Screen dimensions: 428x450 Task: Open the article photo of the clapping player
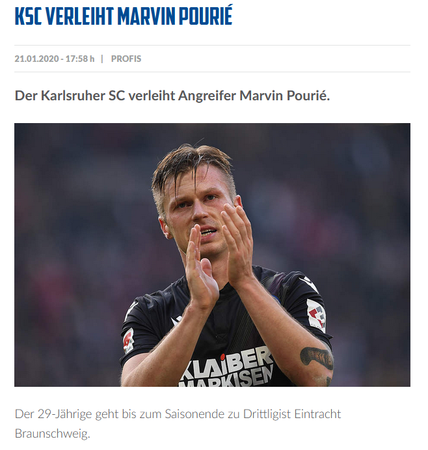(212, 255)
